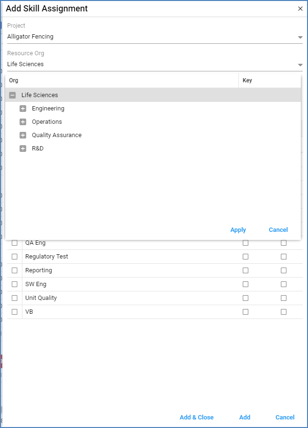The image size is (308, 428).
Task: Expand the Quality Assurance org node
Action: tap(22, 135)
